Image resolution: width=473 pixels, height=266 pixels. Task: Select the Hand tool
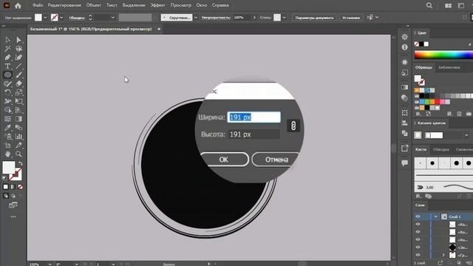[7, 154]
